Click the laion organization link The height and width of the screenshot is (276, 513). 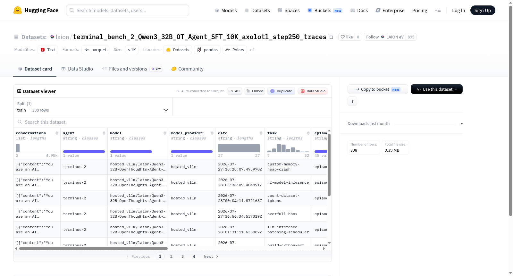click(62, 37)
